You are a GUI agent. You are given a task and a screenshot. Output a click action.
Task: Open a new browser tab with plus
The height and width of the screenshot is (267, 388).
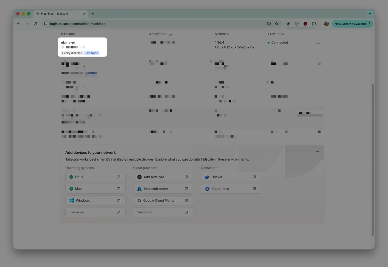click(x=93, y=14)
